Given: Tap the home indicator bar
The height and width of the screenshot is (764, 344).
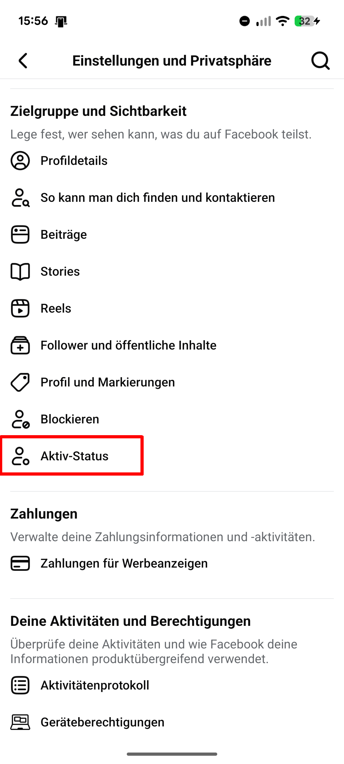Looking at the screenshot, I should pos(172,754).
